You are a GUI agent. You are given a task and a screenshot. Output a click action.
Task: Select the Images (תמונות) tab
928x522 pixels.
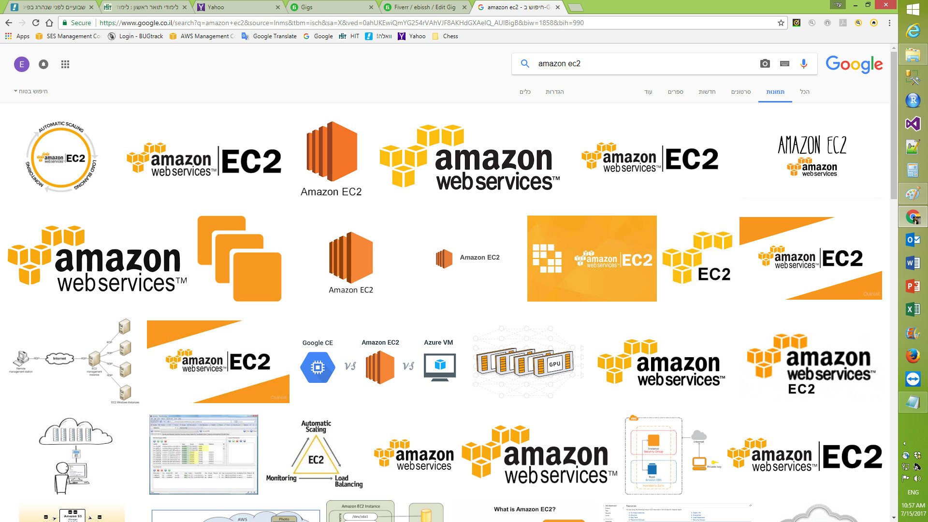click(775, 92)
